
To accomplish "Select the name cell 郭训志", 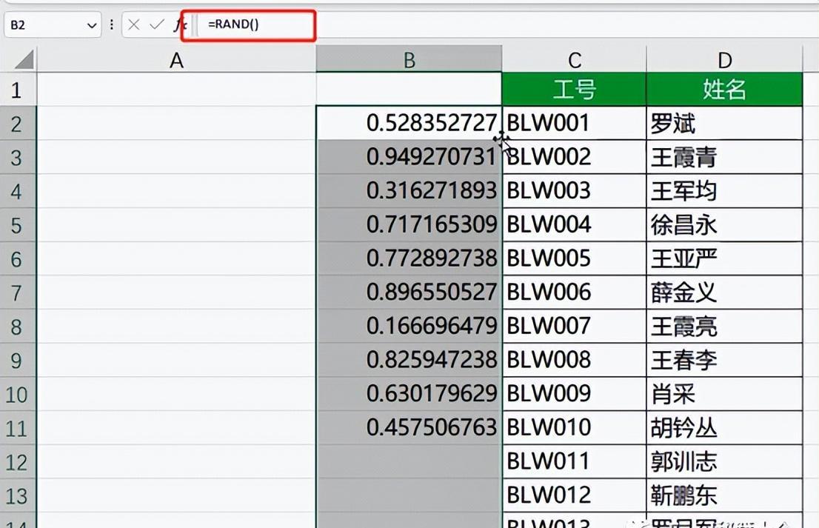I will [724, 461].
